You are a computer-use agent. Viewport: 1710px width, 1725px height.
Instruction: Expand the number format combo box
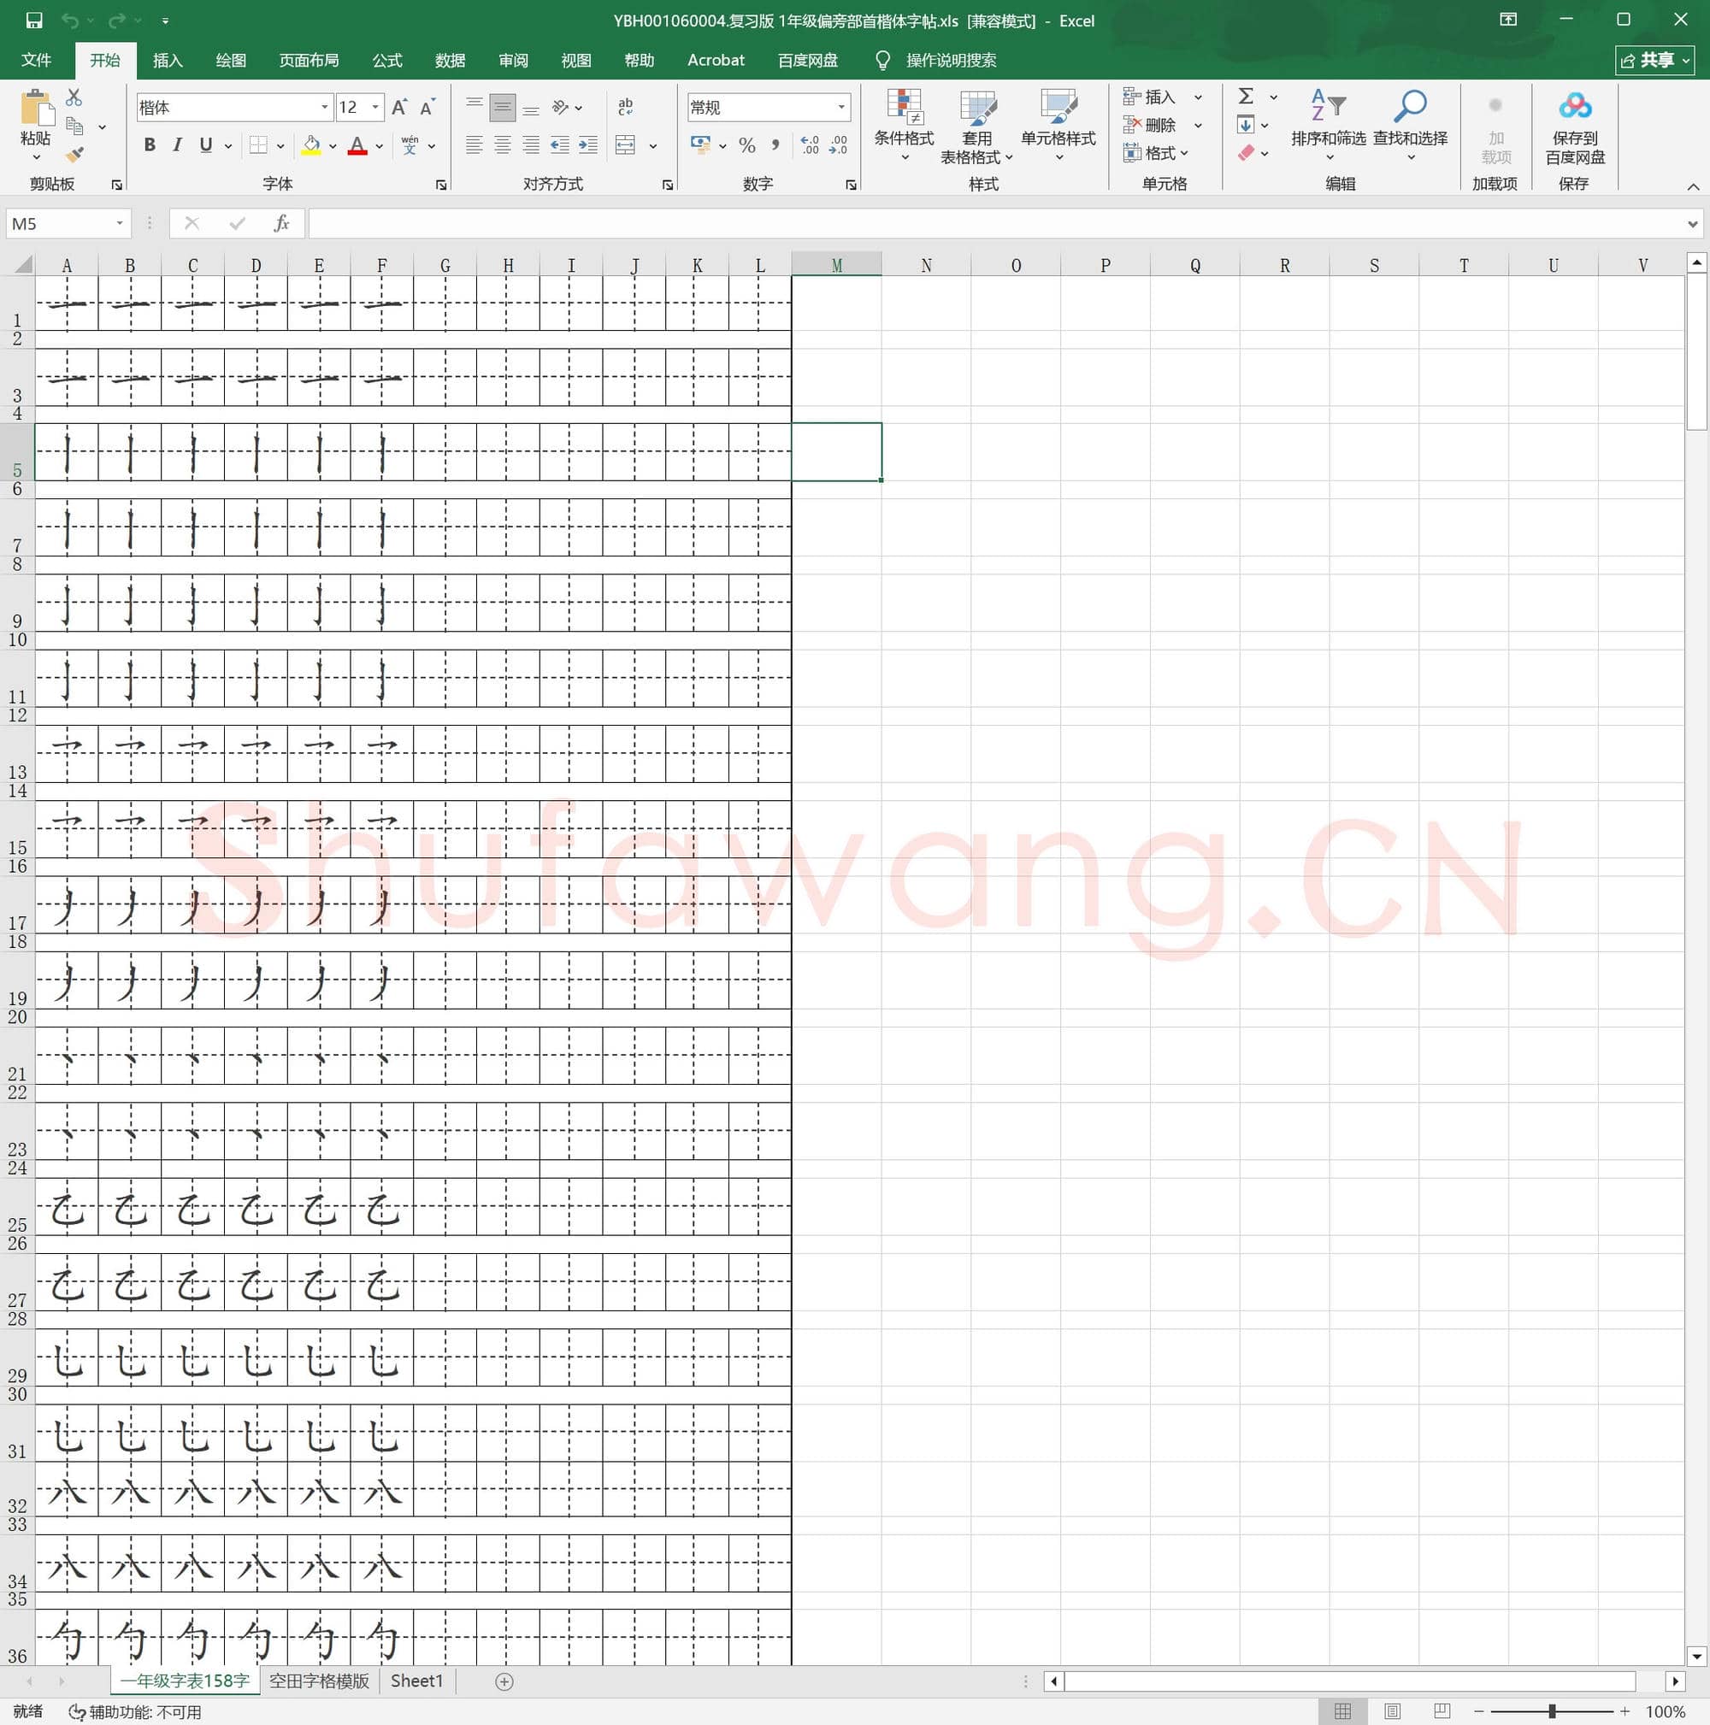(x=841, y=108)
